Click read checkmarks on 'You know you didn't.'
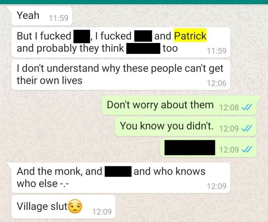This screenshot has width=268, height=222. point(247,128)
